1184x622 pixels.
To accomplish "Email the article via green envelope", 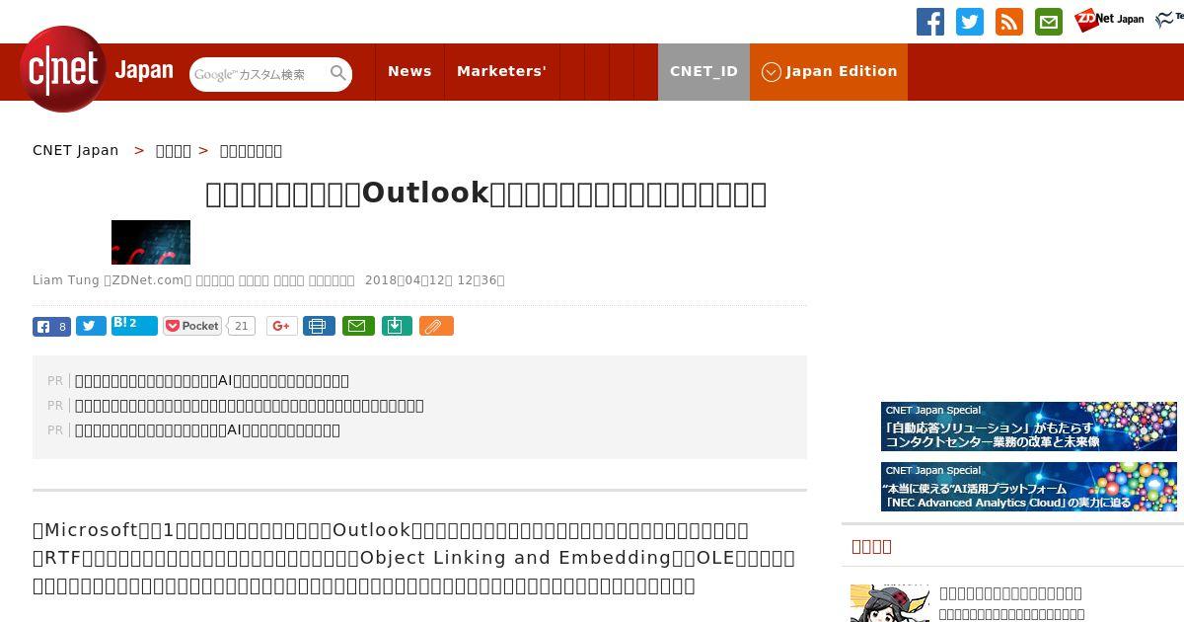I will pyautogui.click(x=358, y=326).
